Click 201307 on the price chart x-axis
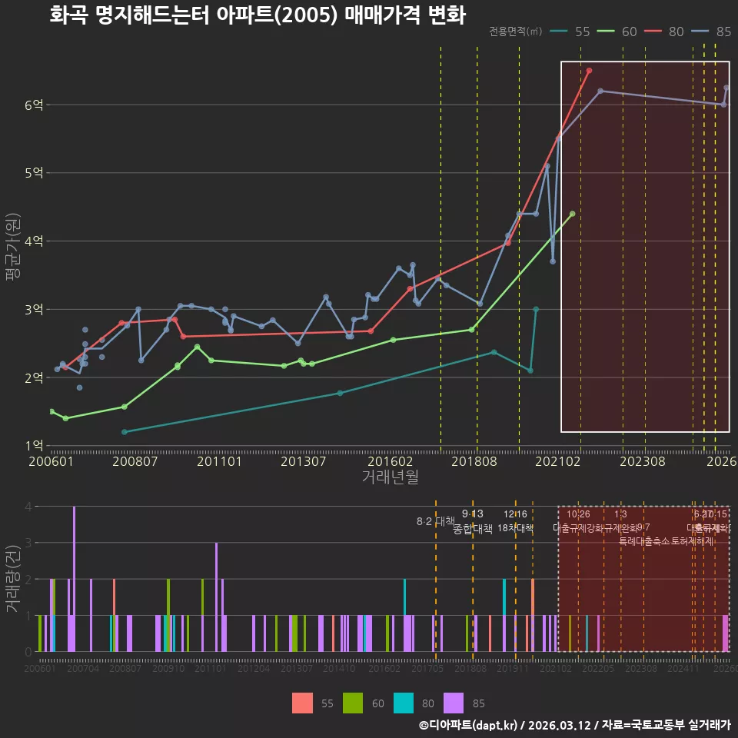This screenshot has width=738, height=738. pos(304,461)
